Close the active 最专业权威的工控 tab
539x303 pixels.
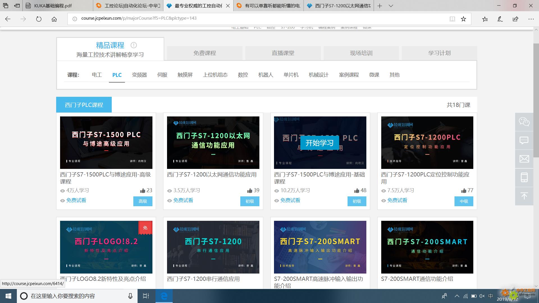tap(228, 6)
